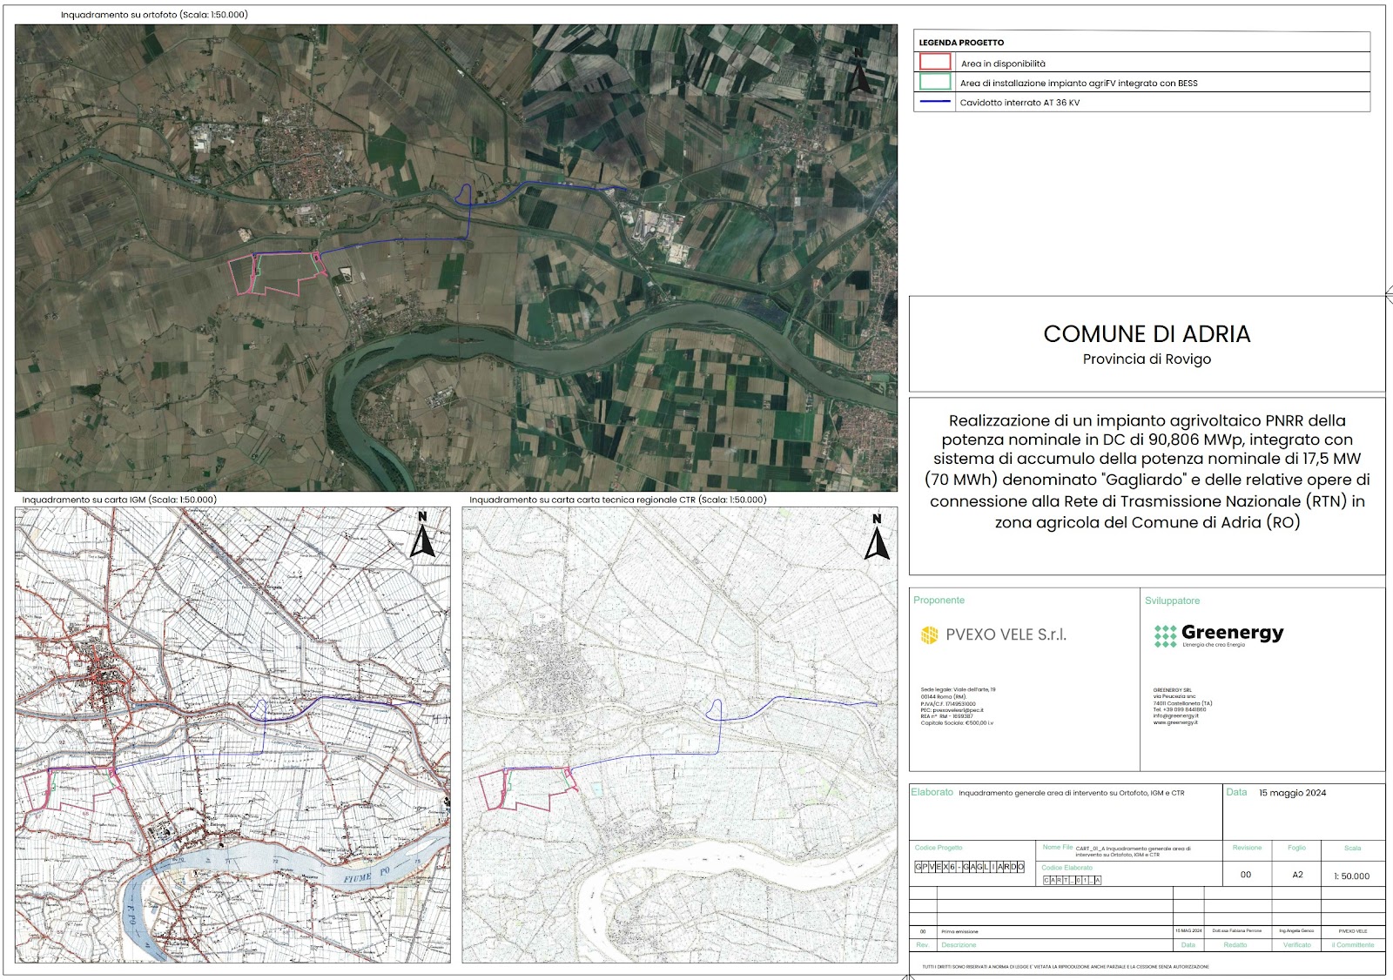The width and height of the screenshot is (1393, 980).
Task: Click the north arrow on the orthophoto map
Action: click(x=859, y=72)
